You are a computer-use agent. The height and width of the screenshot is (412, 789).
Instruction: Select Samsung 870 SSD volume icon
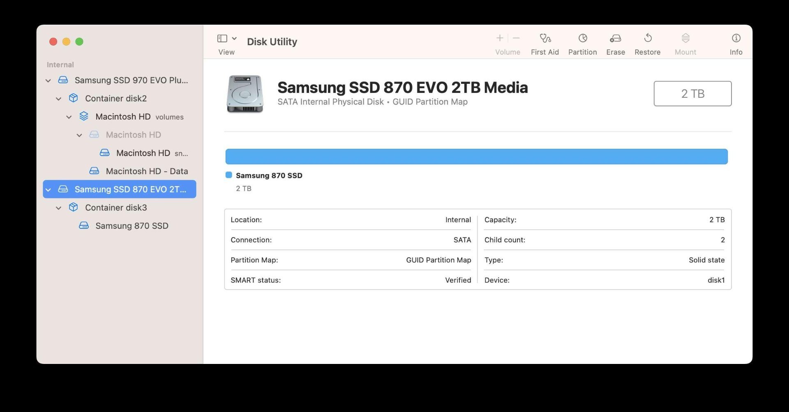[84, 225]
